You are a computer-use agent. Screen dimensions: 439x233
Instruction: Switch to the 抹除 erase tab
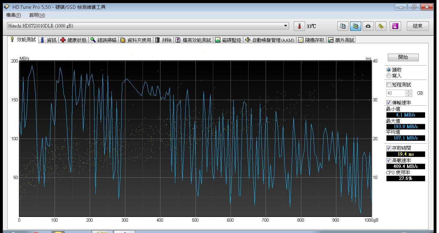click(164, 40)
